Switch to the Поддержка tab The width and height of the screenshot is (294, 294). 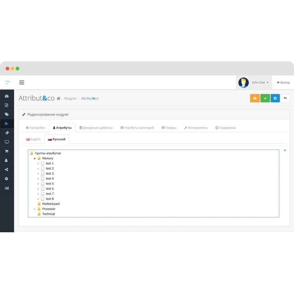225,128
